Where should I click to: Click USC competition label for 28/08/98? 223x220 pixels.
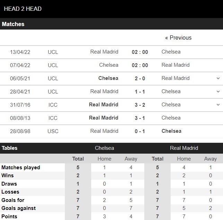tap(53, 131)
